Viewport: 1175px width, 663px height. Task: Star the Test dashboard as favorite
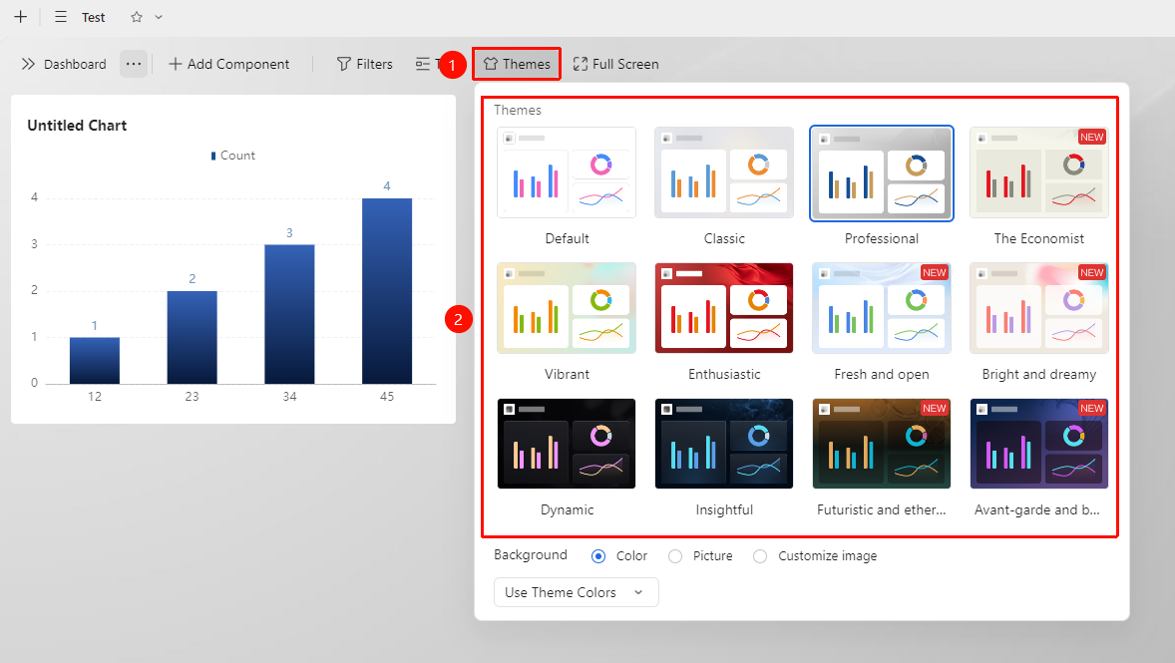[137, 17]
